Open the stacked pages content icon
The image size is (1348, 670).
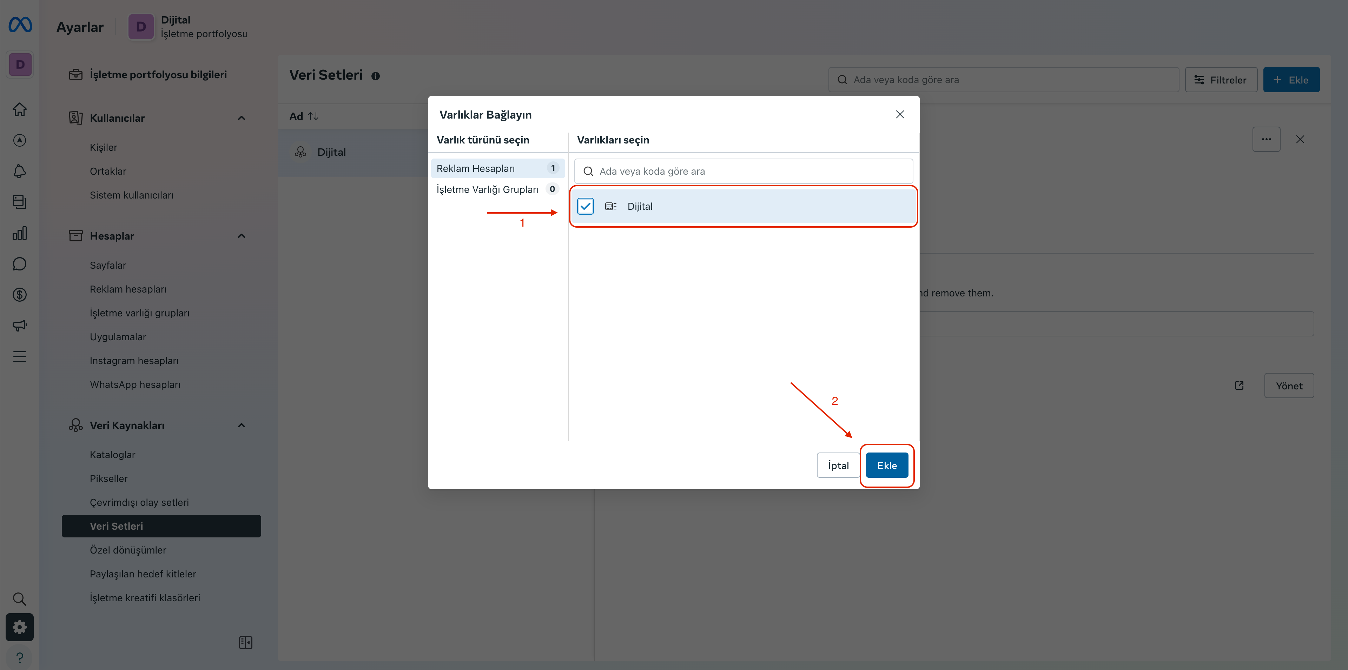[x=19, y=202]
